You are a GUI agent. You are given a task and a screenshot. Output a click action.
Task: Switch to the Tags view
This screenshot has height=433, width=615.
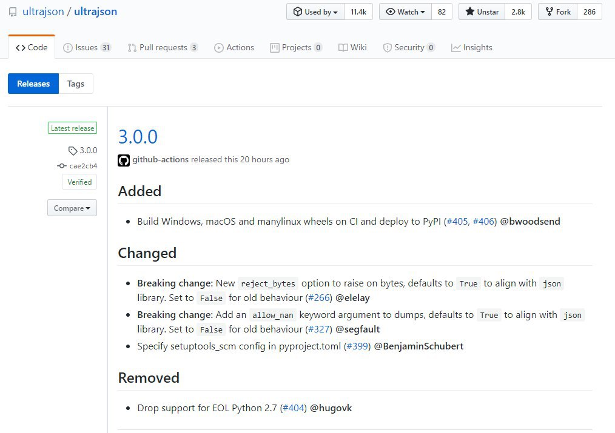pos(76,84)
